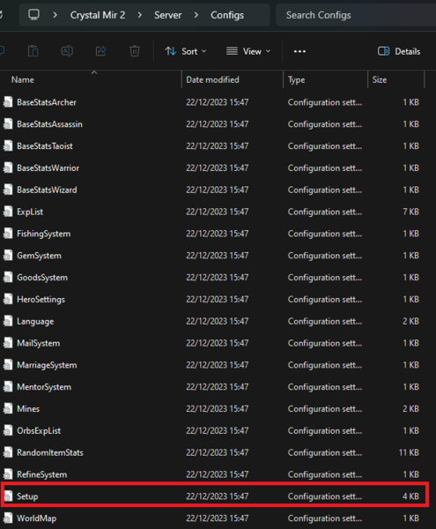Click the Setup 4 KB size cell
The width and height of the screenshot is (436, 529).
410,496
